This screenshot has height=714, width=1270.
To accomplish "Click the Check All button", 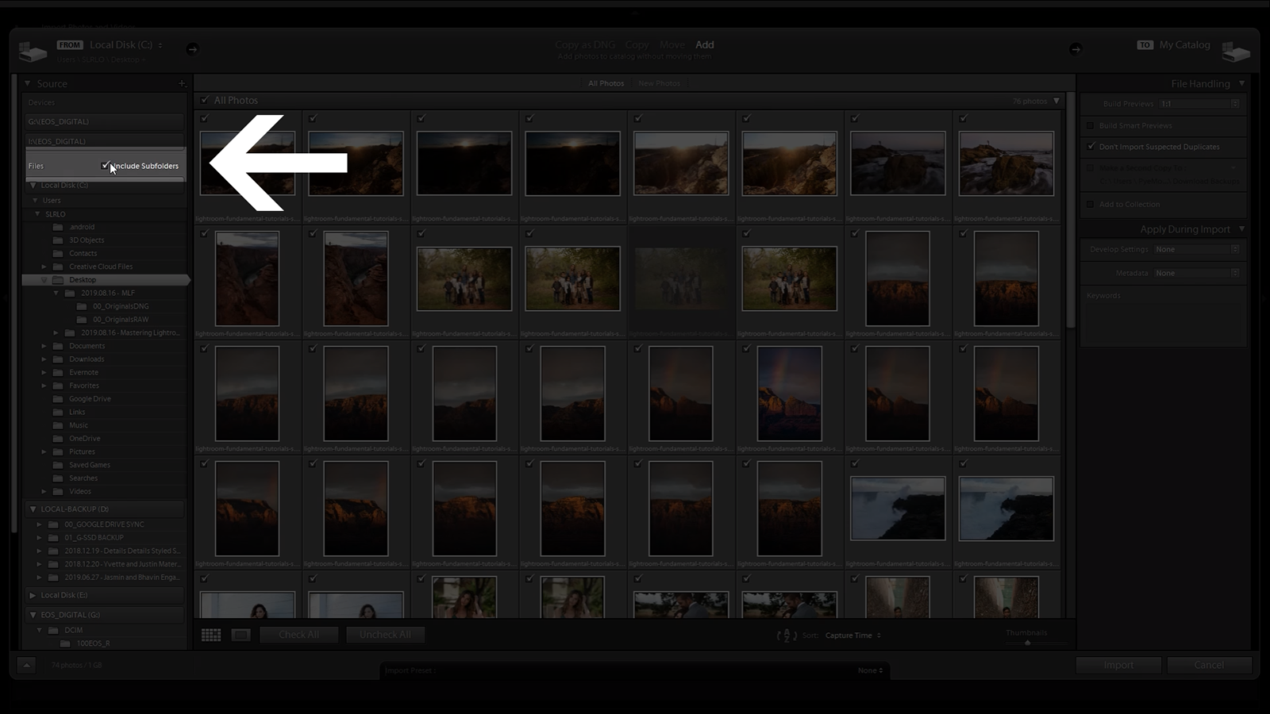I will point(299,634).
